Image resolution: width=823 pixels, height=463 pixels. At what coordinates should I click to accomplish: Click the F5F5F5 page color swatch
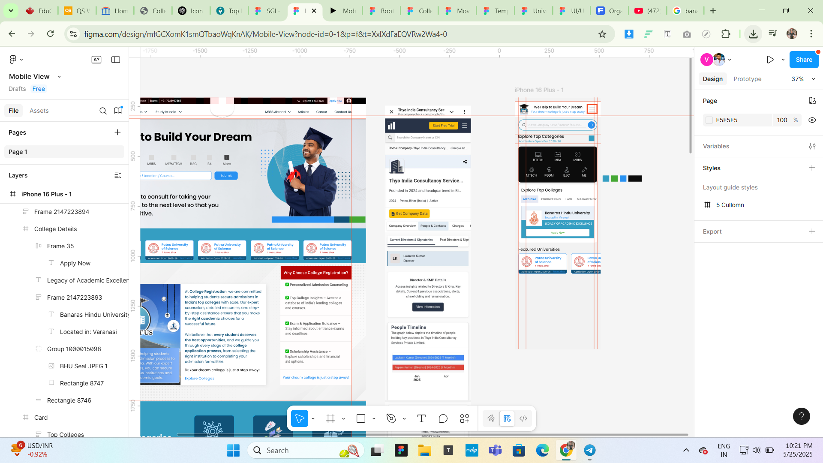(709, 120)
